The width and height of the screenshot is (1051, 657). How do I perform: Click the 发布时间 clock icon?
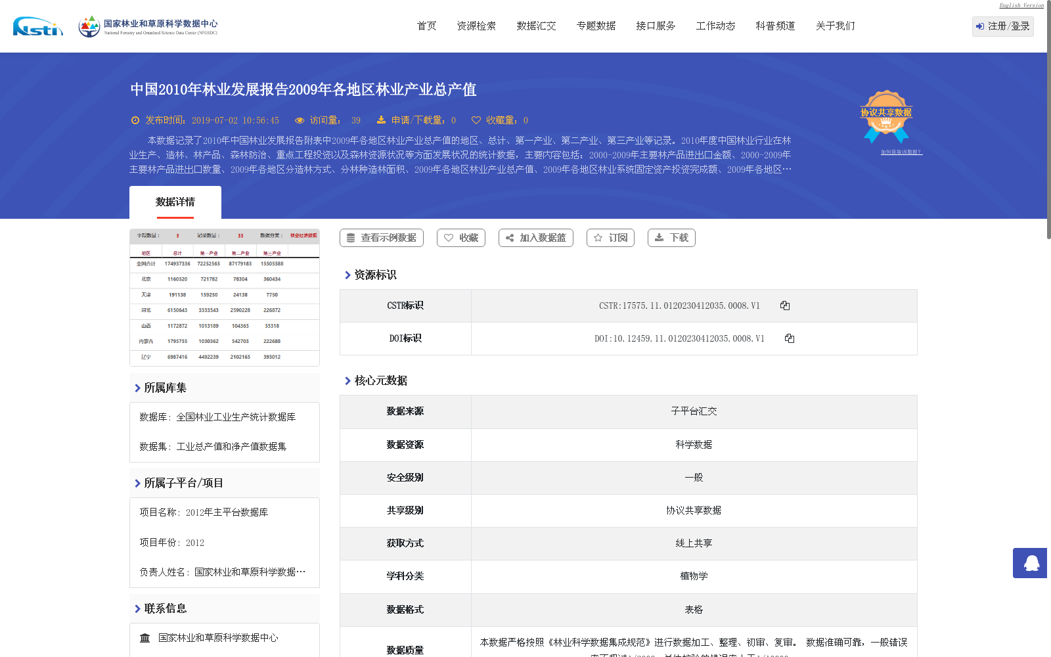pos(135,120)
